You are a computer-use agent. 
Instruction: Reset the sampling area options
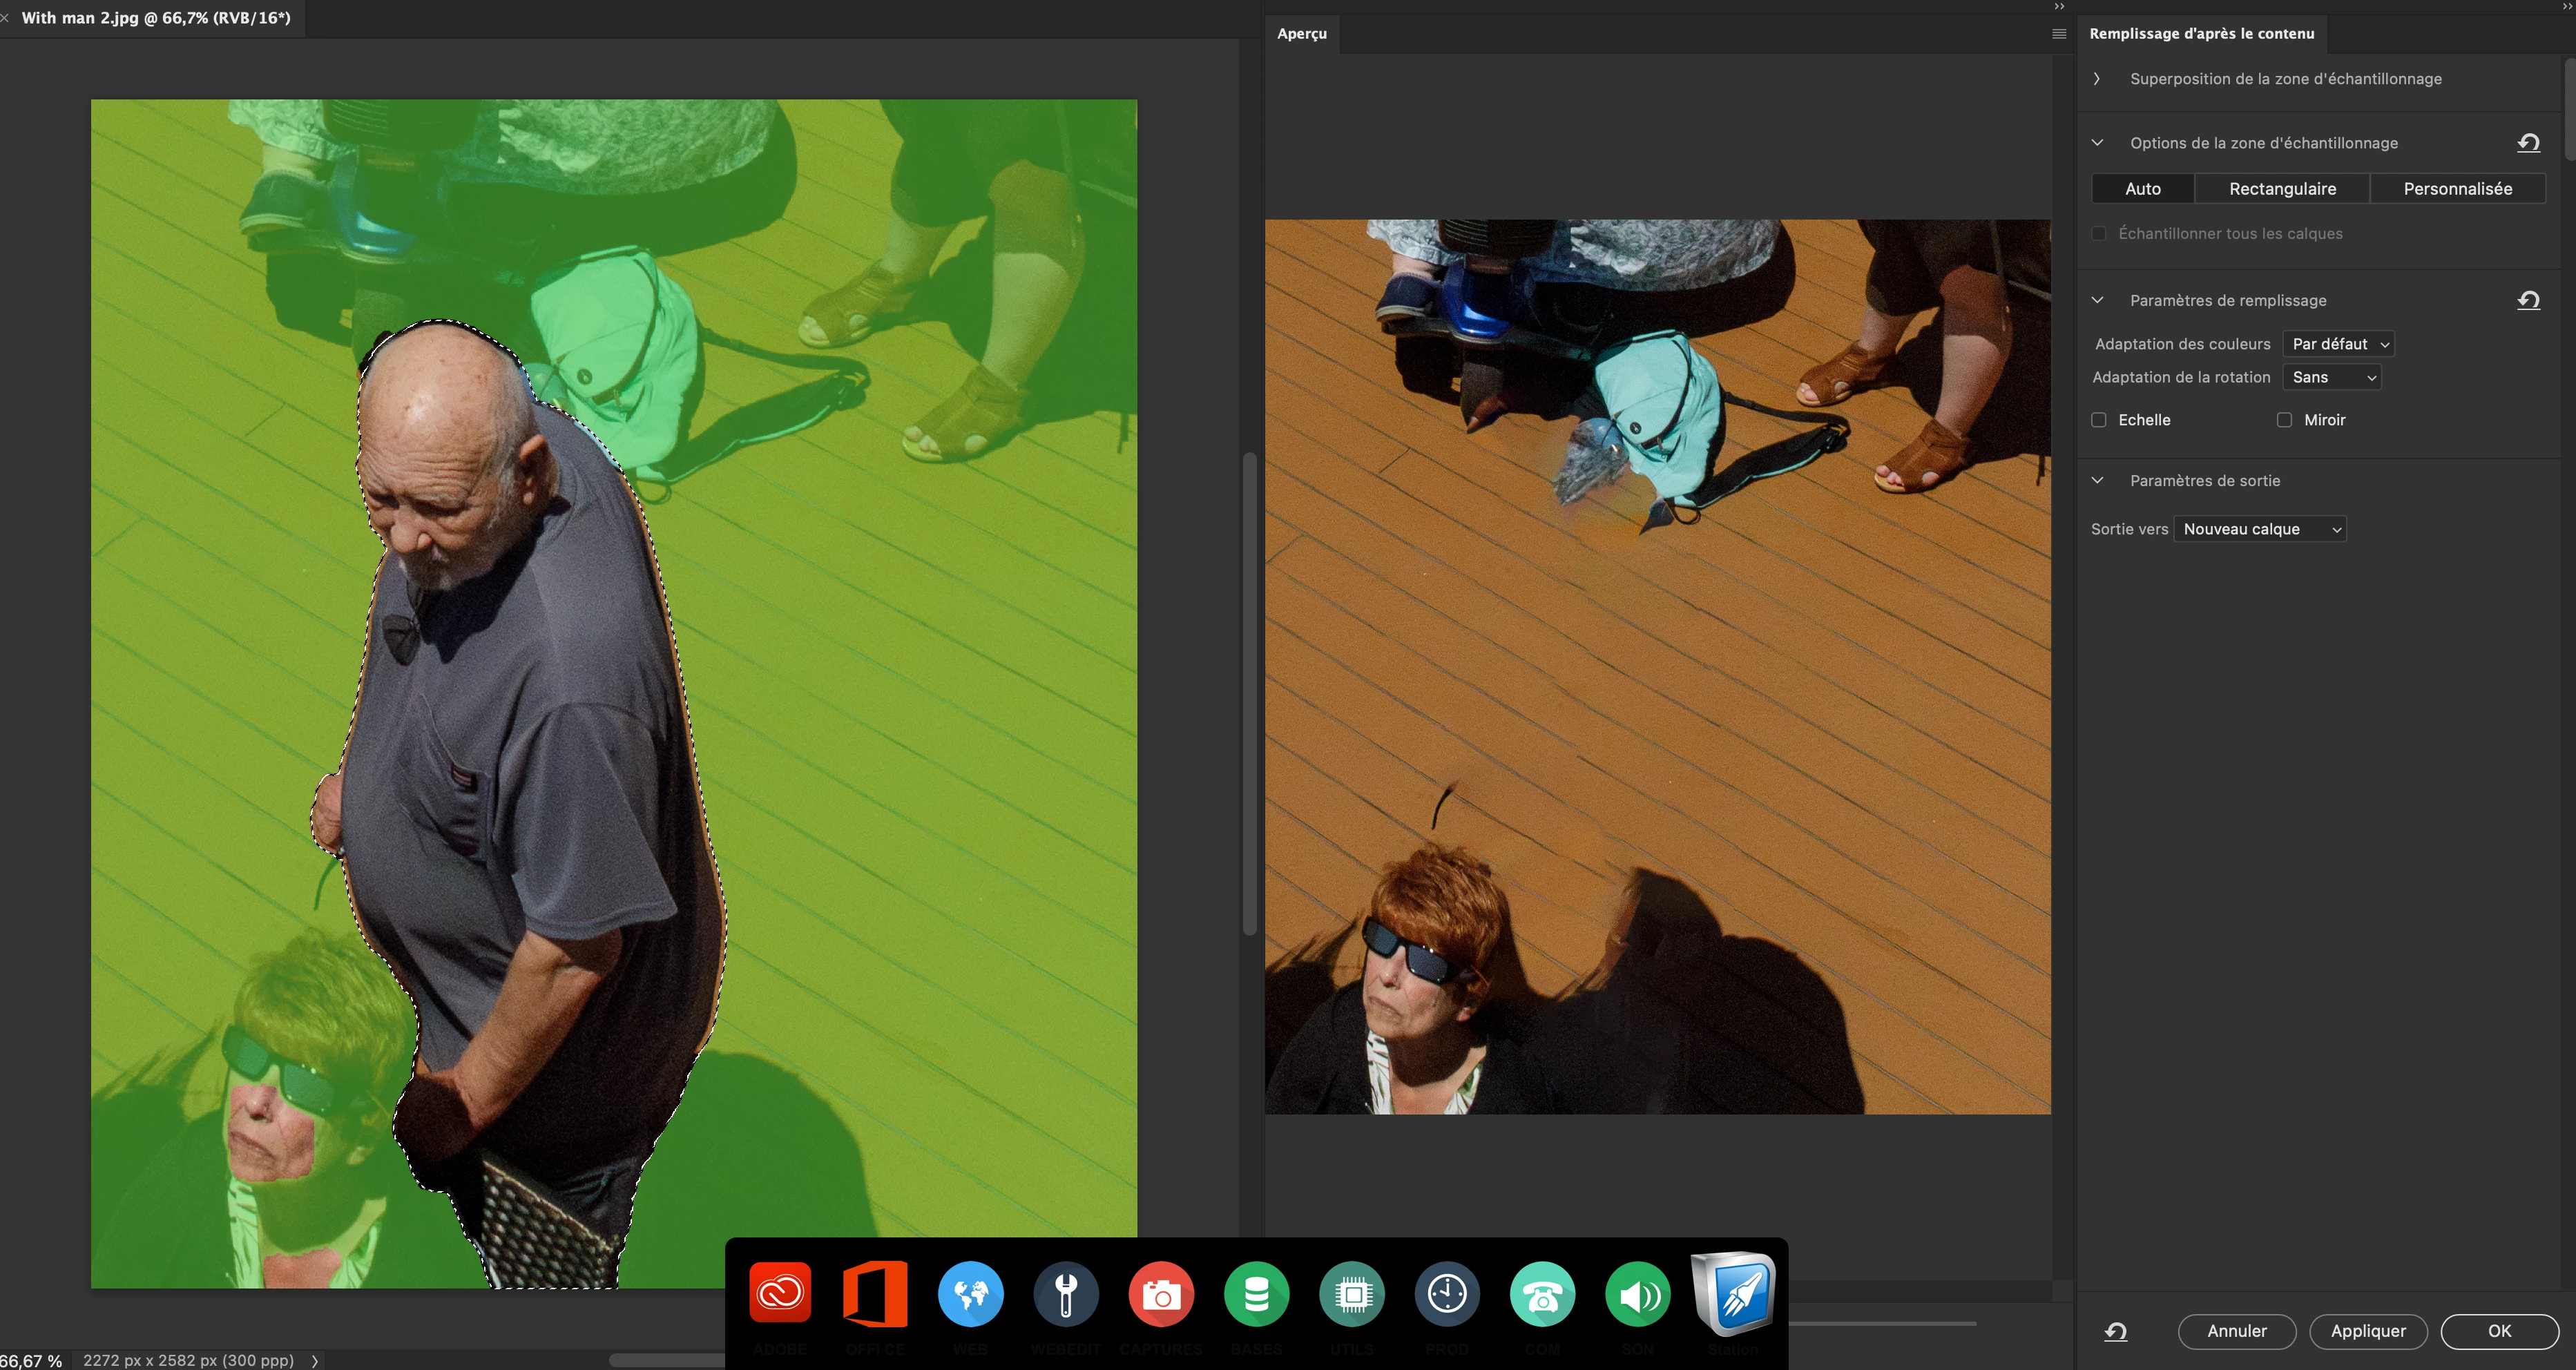pos(2528,143)
